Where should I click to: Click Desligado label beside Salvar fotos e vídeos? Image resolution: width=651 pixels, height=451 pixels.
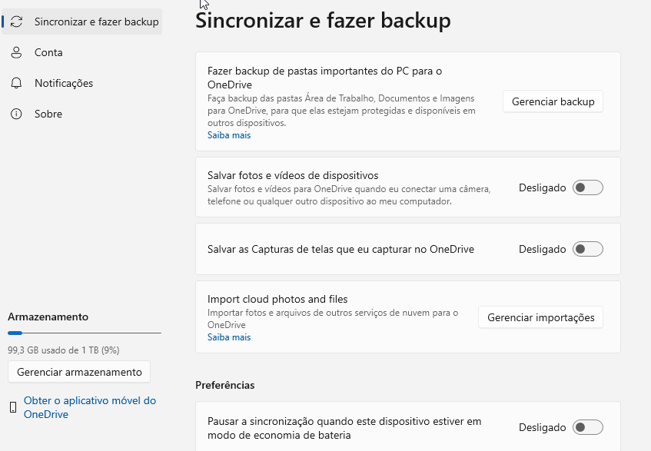tap(542, 187)
